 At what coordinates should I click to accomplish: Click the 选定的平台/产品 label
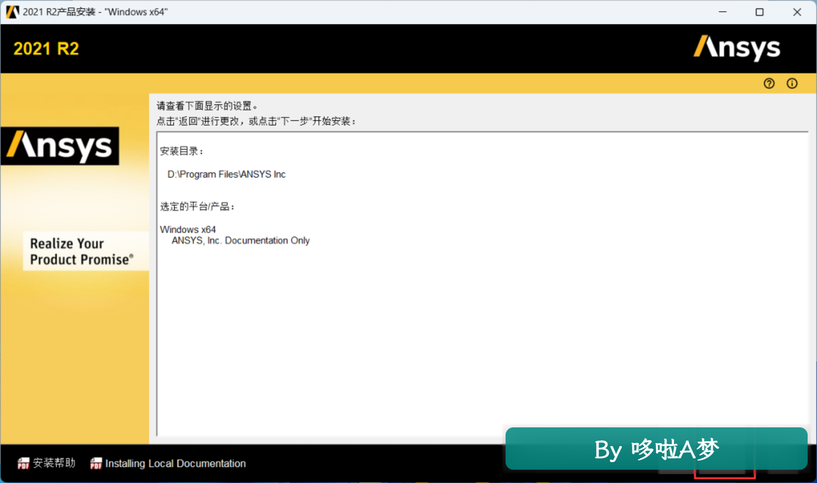197,206
